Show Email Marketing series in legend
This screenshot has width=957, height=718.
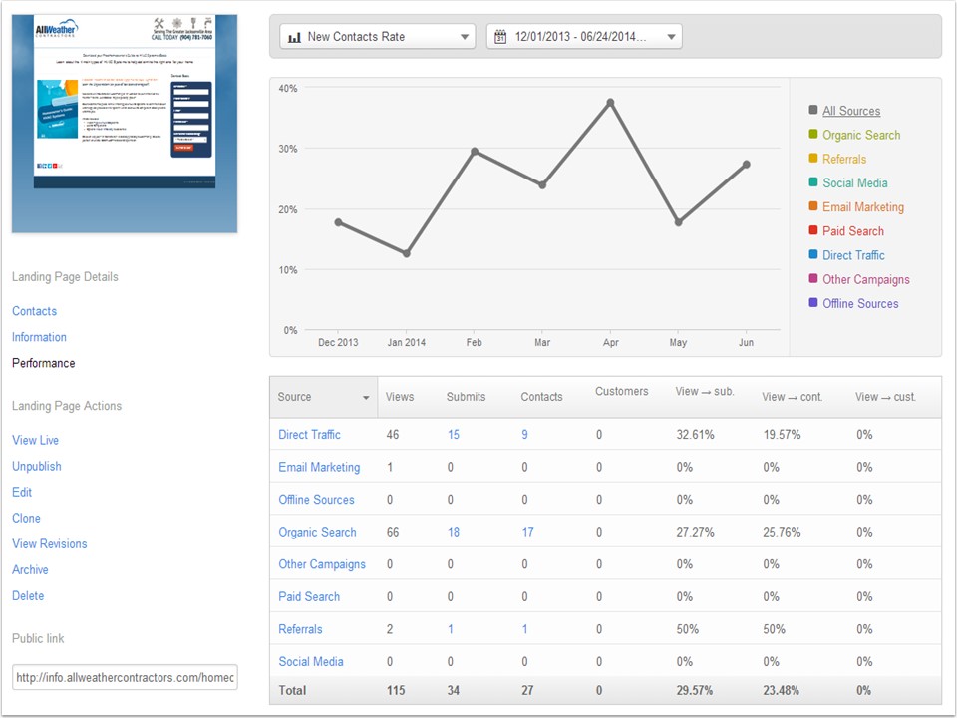coord(863,207)
